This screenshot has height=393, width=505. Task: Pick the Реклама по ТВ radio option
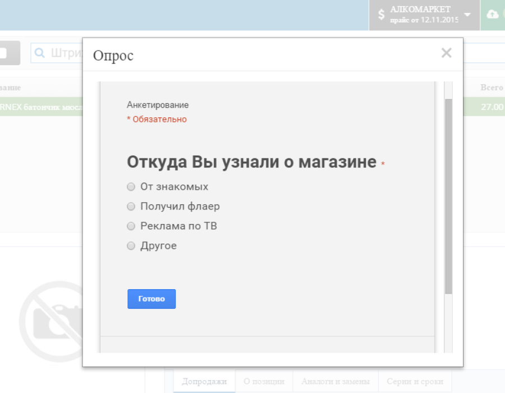click(131, 226)
